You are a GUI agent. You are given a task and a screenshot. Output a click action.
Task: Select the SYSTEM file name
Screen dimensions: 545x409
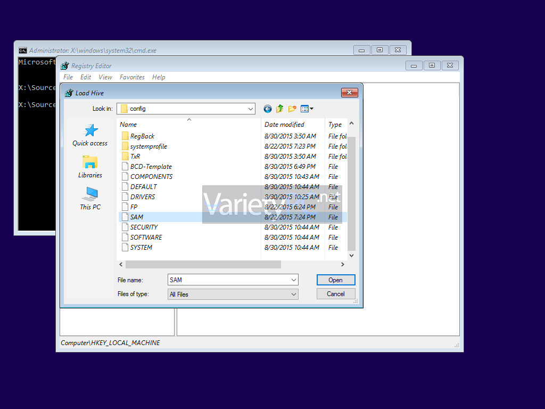coord(141,247)
